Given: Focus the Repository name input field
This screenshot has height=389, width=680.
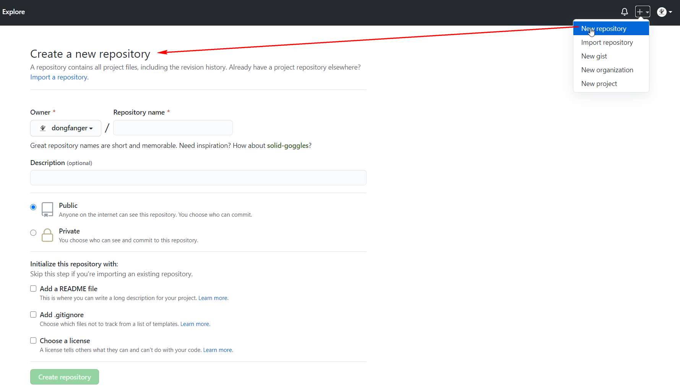Looking at the screenshot, I should pos(173,128).
